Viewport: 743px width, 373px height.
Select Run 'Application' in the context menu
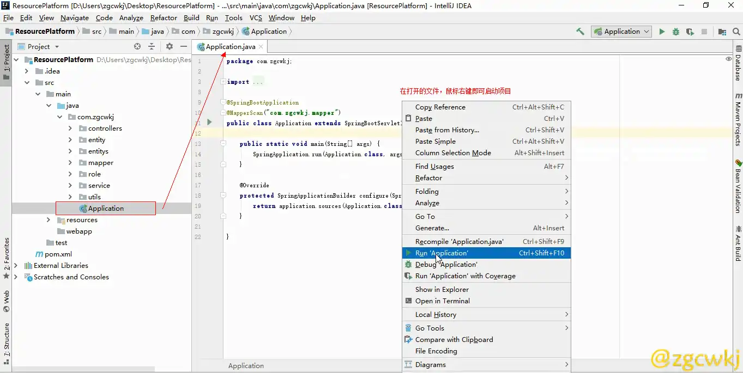(486, 253)
